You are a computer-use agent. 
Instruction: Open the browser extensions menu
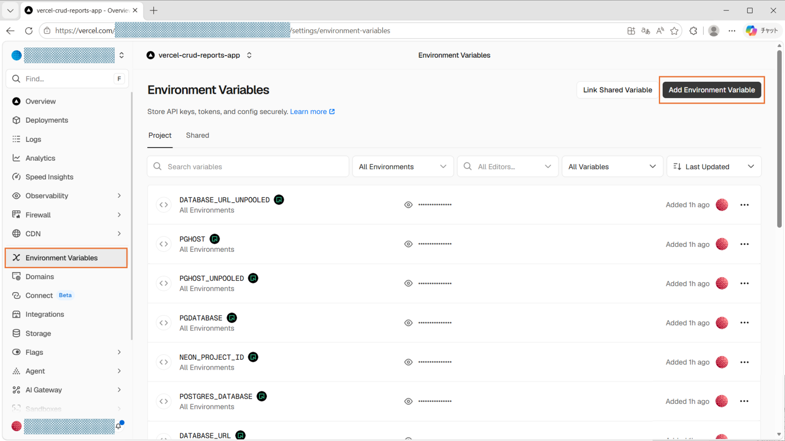(693, 31)
